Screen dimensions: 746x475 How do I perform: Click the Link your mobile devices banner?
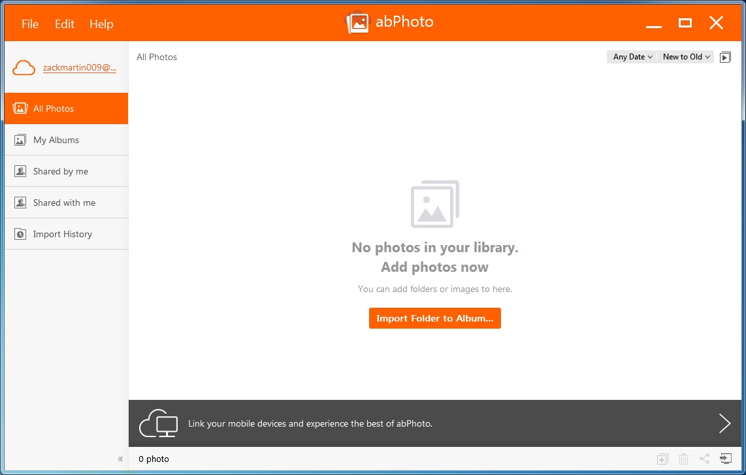[435, 423]
